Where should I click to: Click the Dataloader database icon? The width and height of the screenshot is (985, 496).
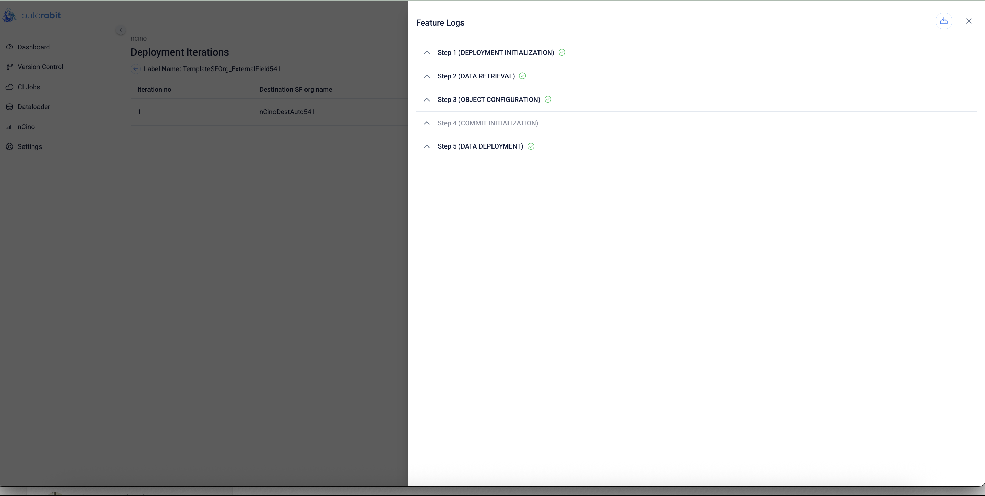10,107
